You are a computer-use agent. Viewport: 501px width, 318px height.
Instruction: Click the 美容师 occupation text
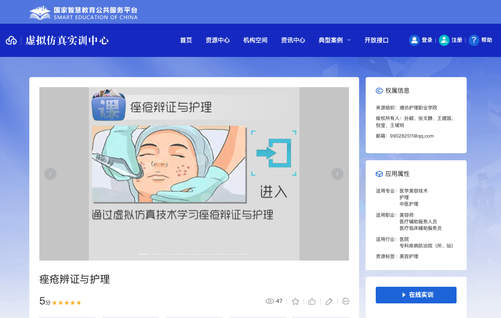(407, 215)
